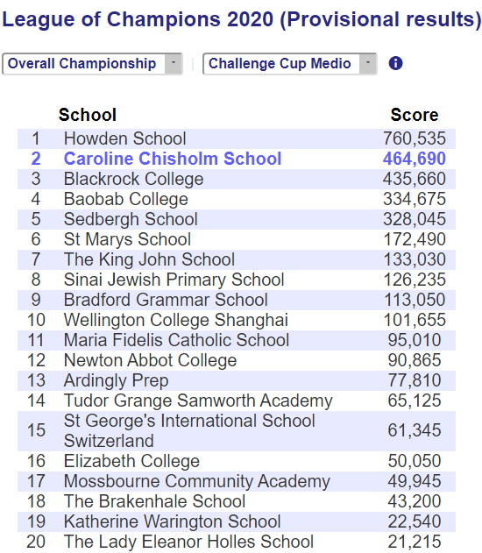Image resolution: width=482 pixels, height=553 pixels.
Task: Click the blue information icon
Action: click(395, 63)
